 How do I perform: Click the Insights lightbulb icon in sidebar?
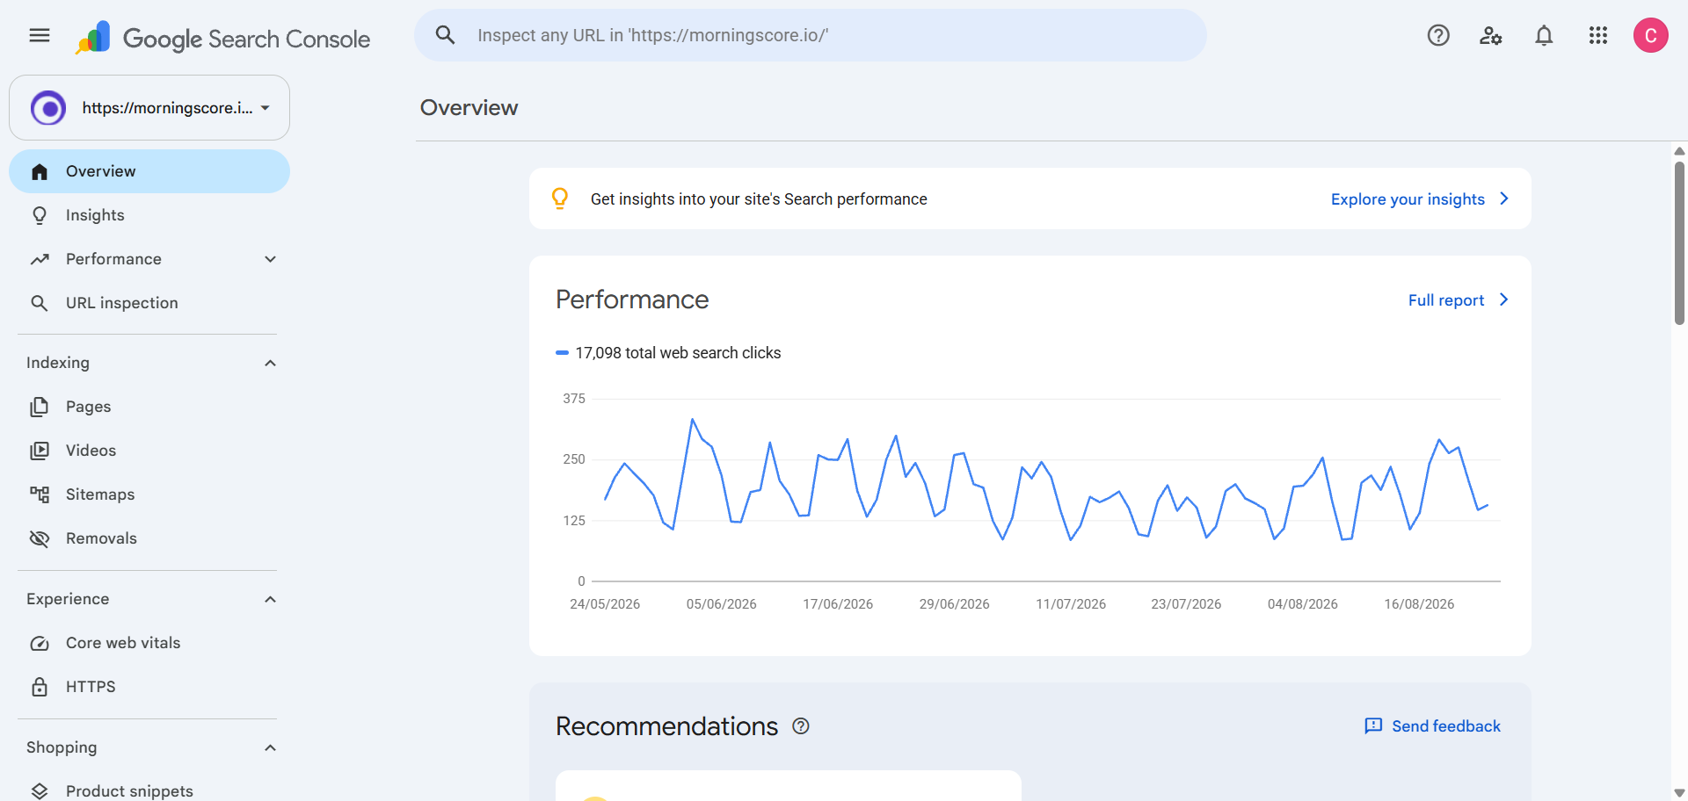pos(40,215)
